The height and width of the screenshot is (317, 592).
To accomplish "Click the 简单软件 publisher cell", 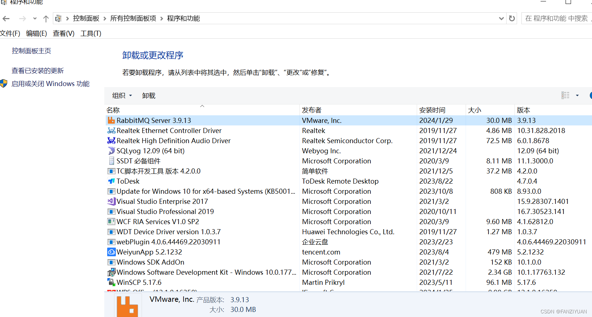I will 315,171.
